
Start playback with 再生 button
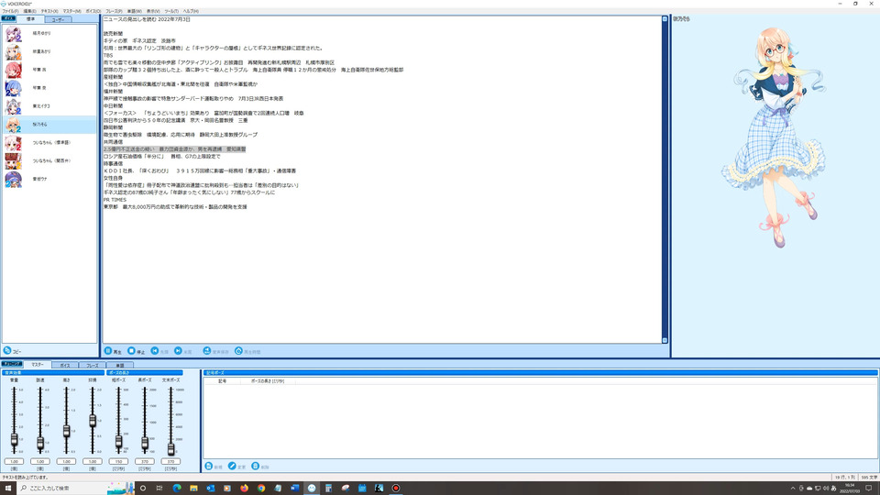[x=113, y=351]
